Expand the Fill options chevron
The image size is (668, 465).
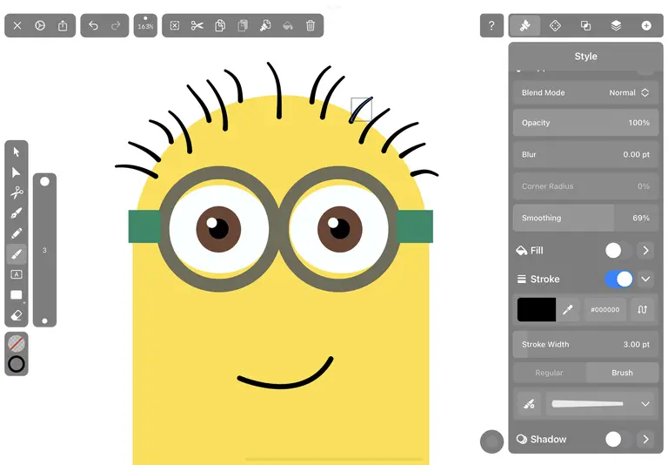point(646,251)
